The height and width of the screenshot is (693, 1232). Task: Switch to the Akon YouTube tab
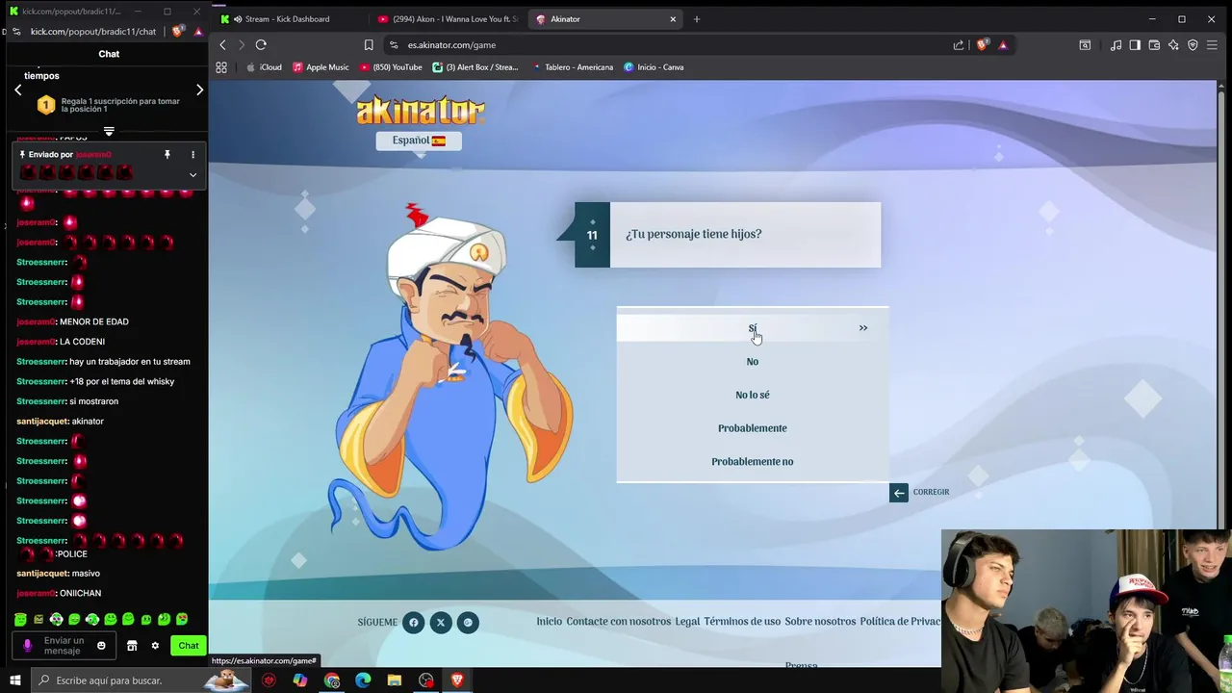point(448,19)
